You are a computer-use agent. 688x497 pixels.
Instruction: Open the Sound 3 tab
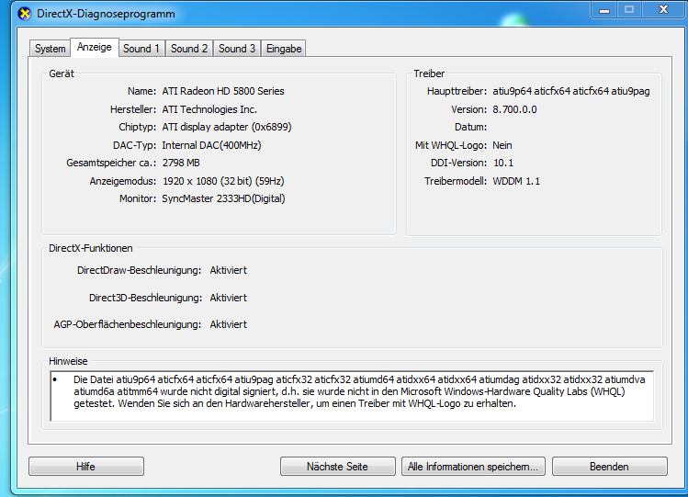point(237,49)
